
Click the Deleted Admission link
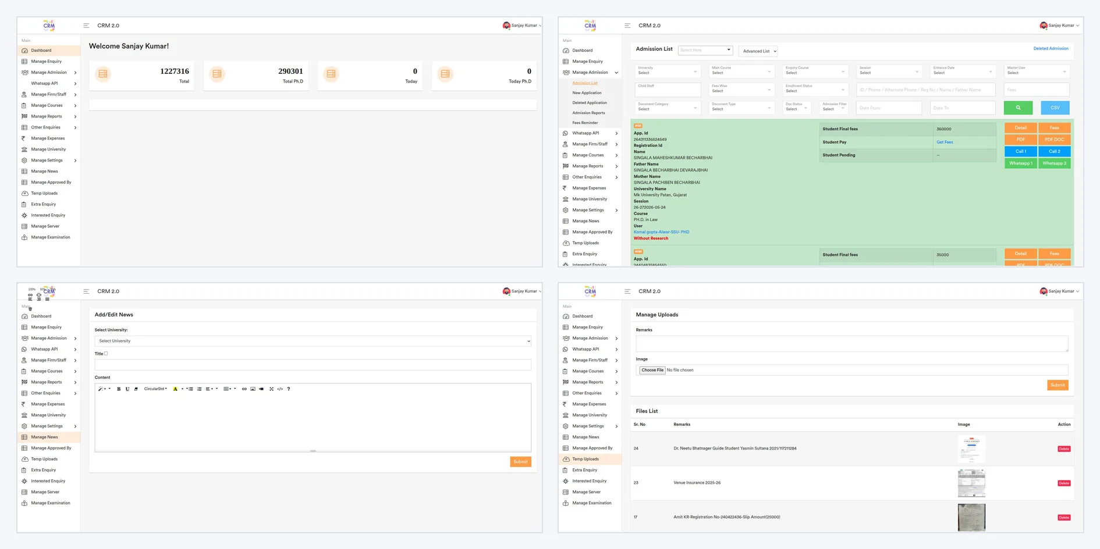click(1051, 48)
